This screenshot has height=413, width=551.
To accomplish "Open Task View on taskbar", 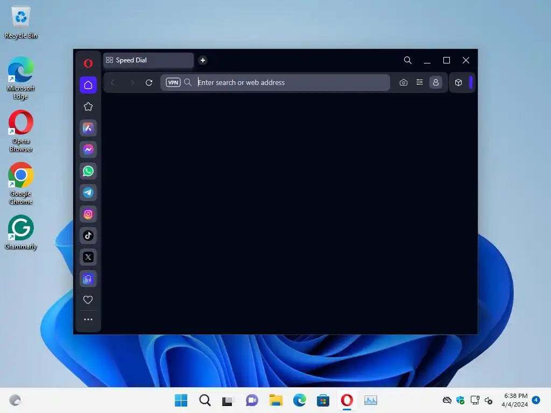I will click(228, 400).
